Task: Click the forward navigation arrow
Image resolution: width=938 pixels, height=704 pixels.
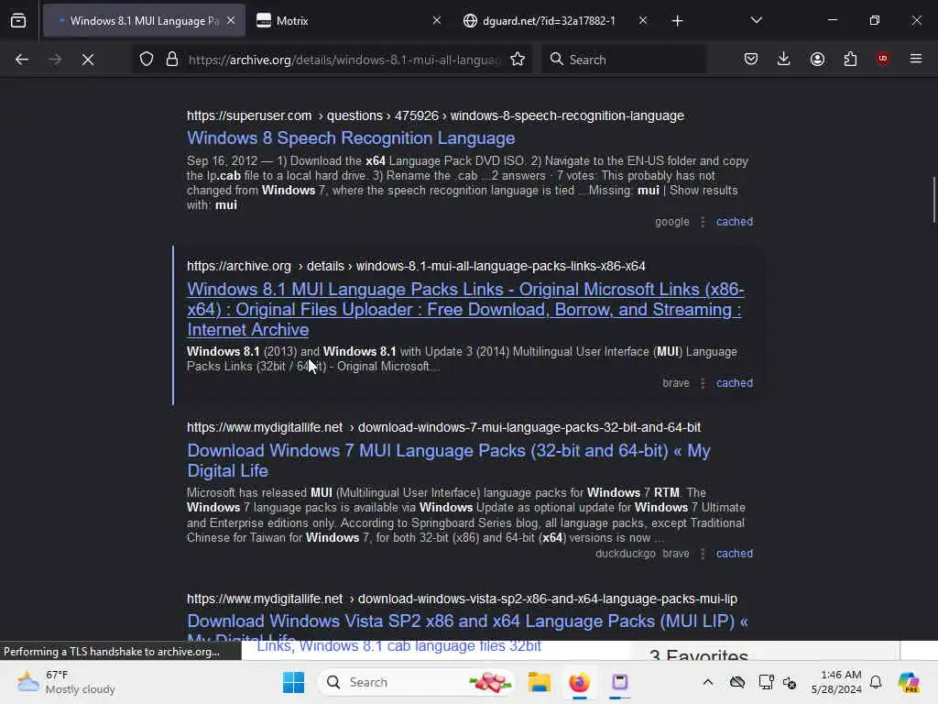Action: pyautogui.click(x=55, y=60)
